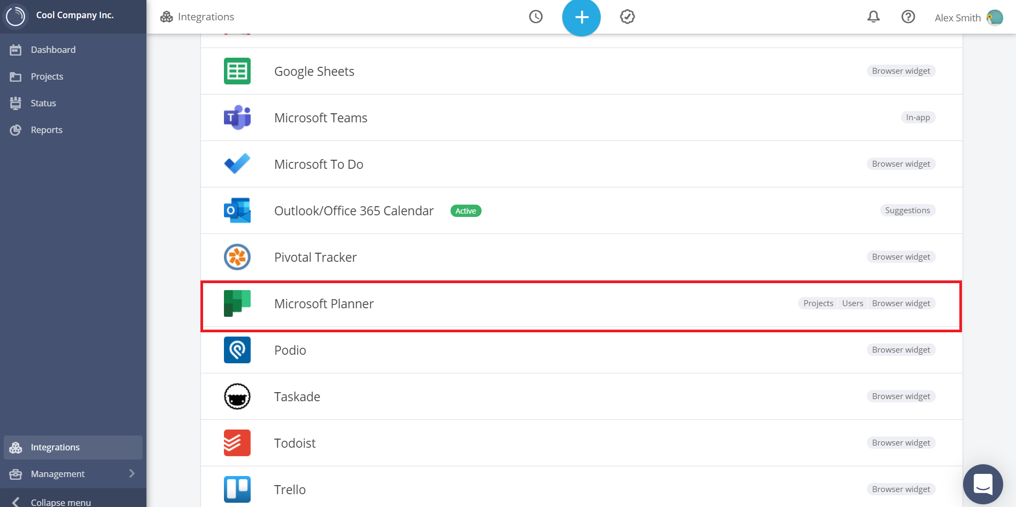This screenshot has width=1016, height=507.
Task: Open notifications bell icon
Action: [x=873, y=17]
